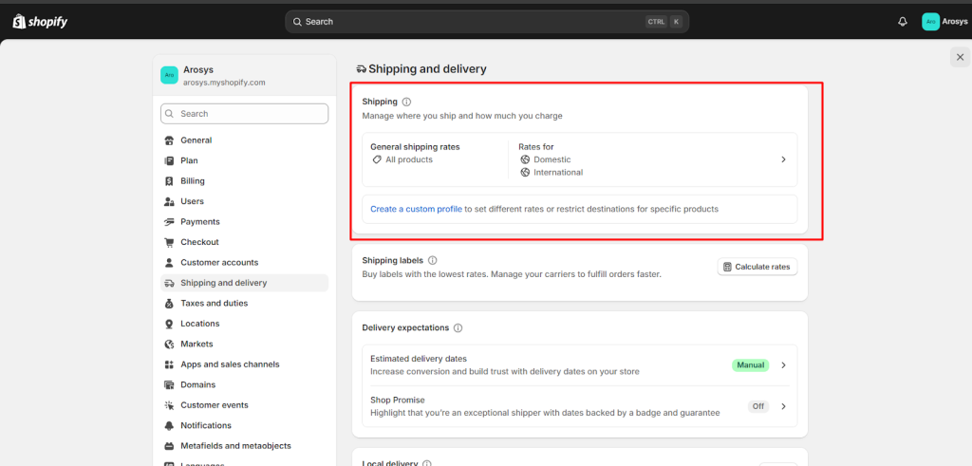The width and height of the screenshot is (972, 466).
Task: Open Shop Promise settings chevron
Action: [x=783, y=406]
